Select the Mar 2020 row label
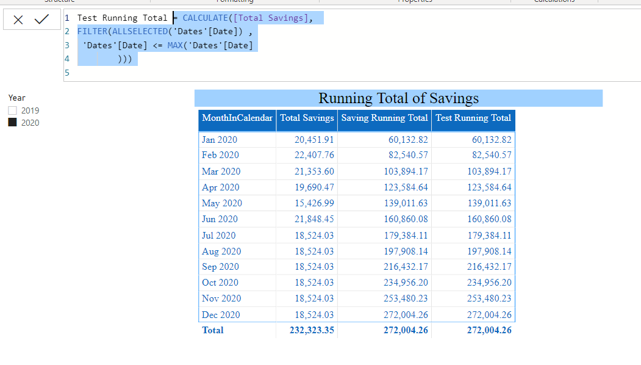The height and width of the screenshot is (365, 641). tap(221, 172)
